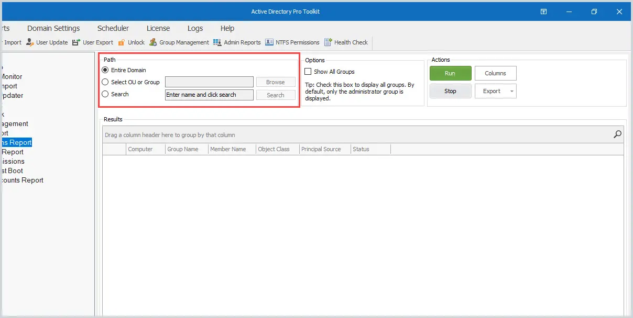
Task: Sort by the Group Name column header
Action: click(187, 149)
